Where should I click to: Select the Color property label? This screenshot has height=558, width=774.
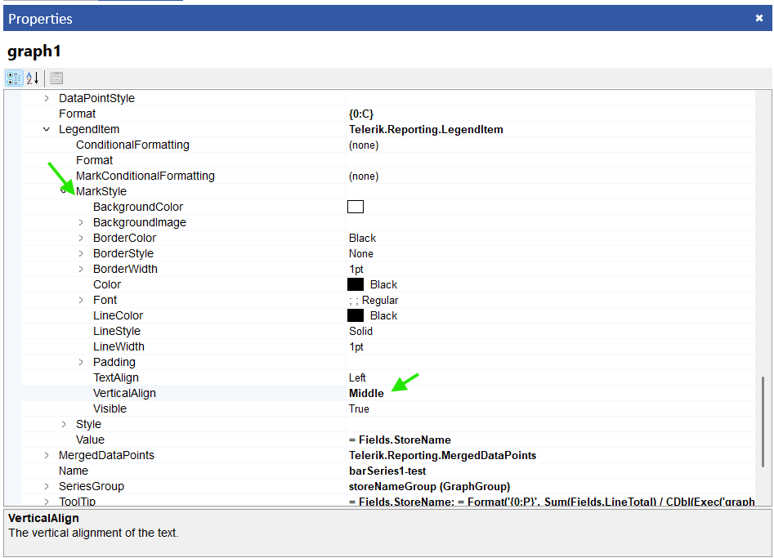107,284
